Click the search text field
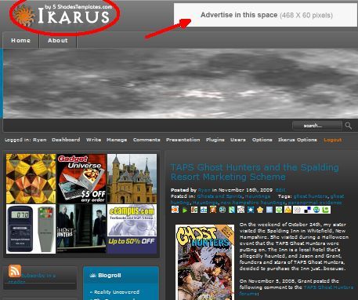Screen dimensions: 358x300 (x=317, y=126)
